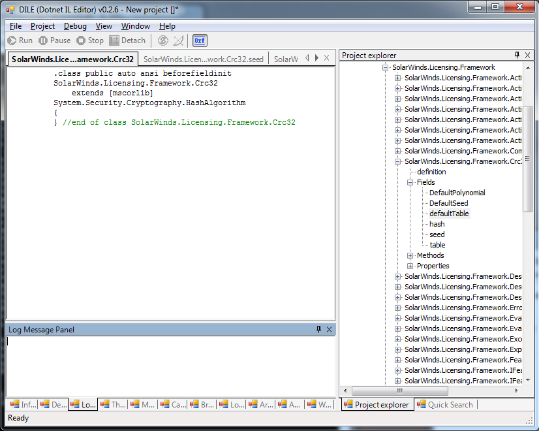Close the active Crc32 document tab
Viewport: 539px width, 431px height.
(x=326, y=58)
